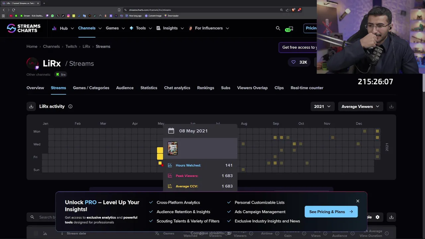
Task: Click the Home breadcrumb link
Action: (32, 46)
